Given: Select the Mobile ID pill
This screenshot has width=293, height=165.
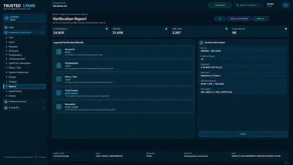Looking at the screenshot, I should 260,19.
